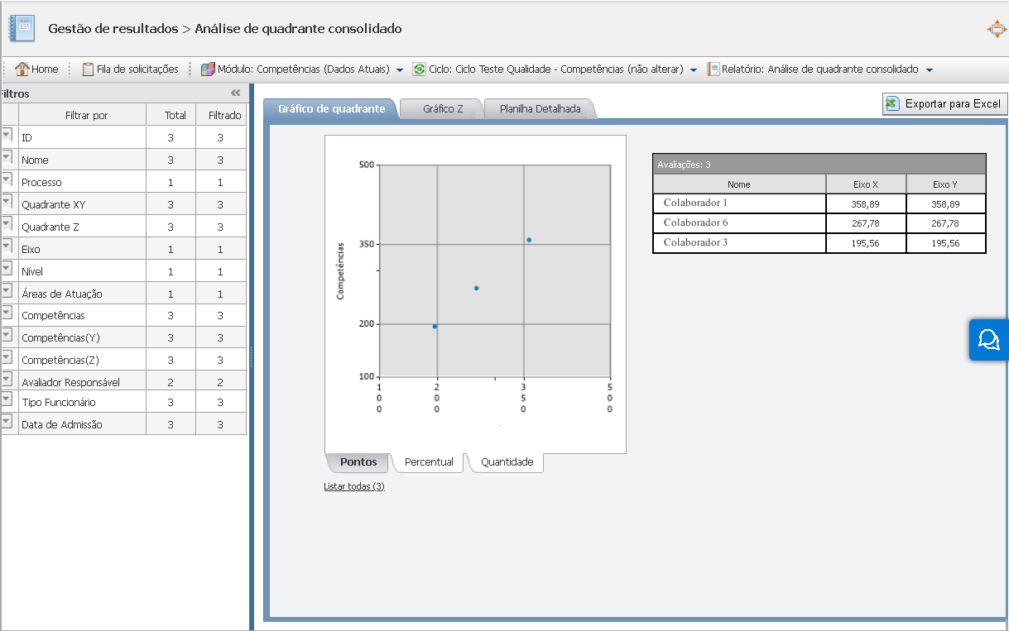Viewport: 1009px width, 631px height.
Task: Click the Ciclo green refresh icon
Action: coord(420,69)
